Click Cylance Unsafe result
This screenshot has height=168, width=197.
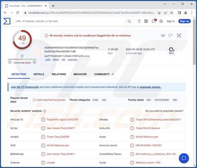(51, 163)
